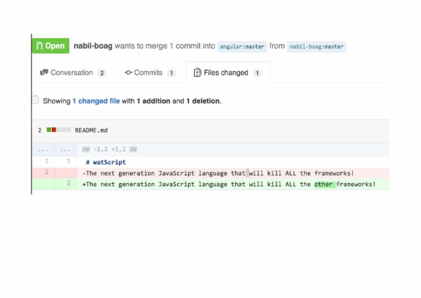Switch to the Commits tab
This screenshot has height=298, width=421.
pyautogui.click(x=149, y=73)
